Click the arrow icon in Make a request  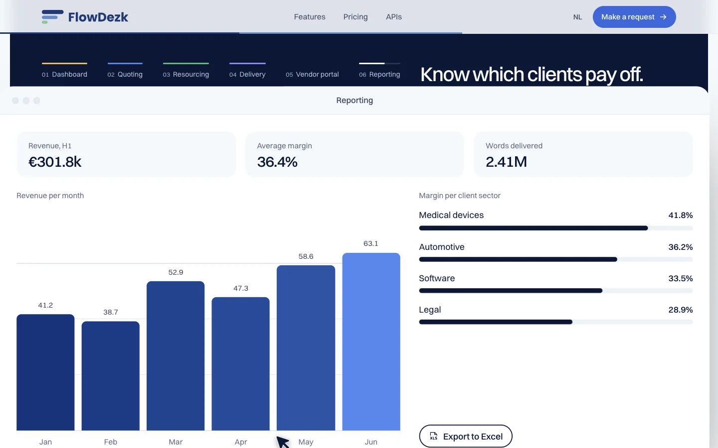[663, 17]
